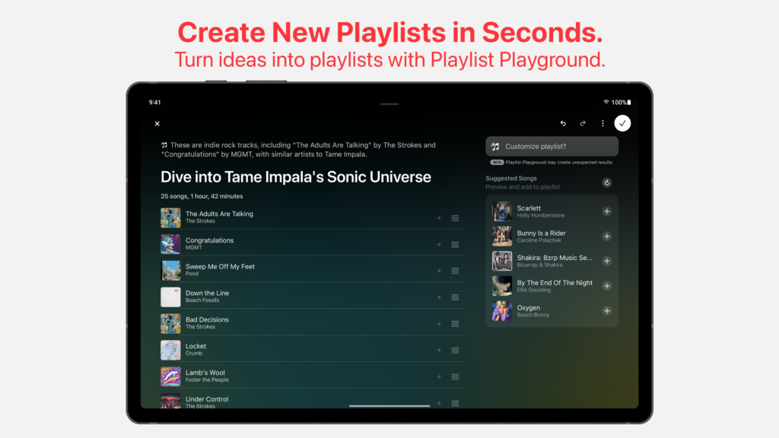Grab reorder handle for Lamb's Wool

pyautogui.click(x=455, y=377)
